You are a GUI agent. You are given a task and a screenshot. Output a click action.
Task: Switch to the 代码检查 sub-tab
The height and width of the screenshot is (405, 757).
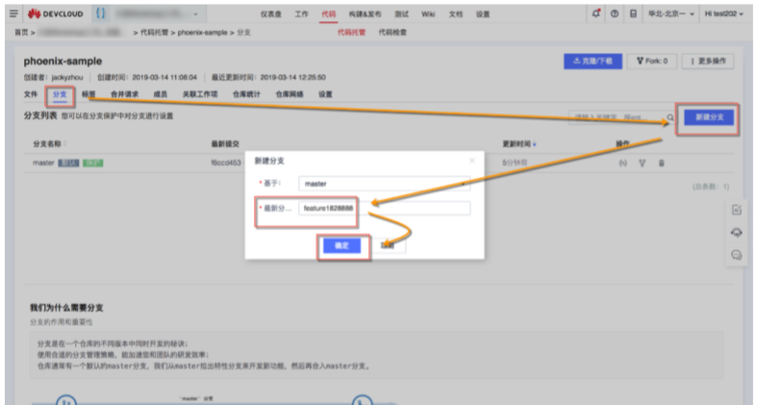[392, 33]
